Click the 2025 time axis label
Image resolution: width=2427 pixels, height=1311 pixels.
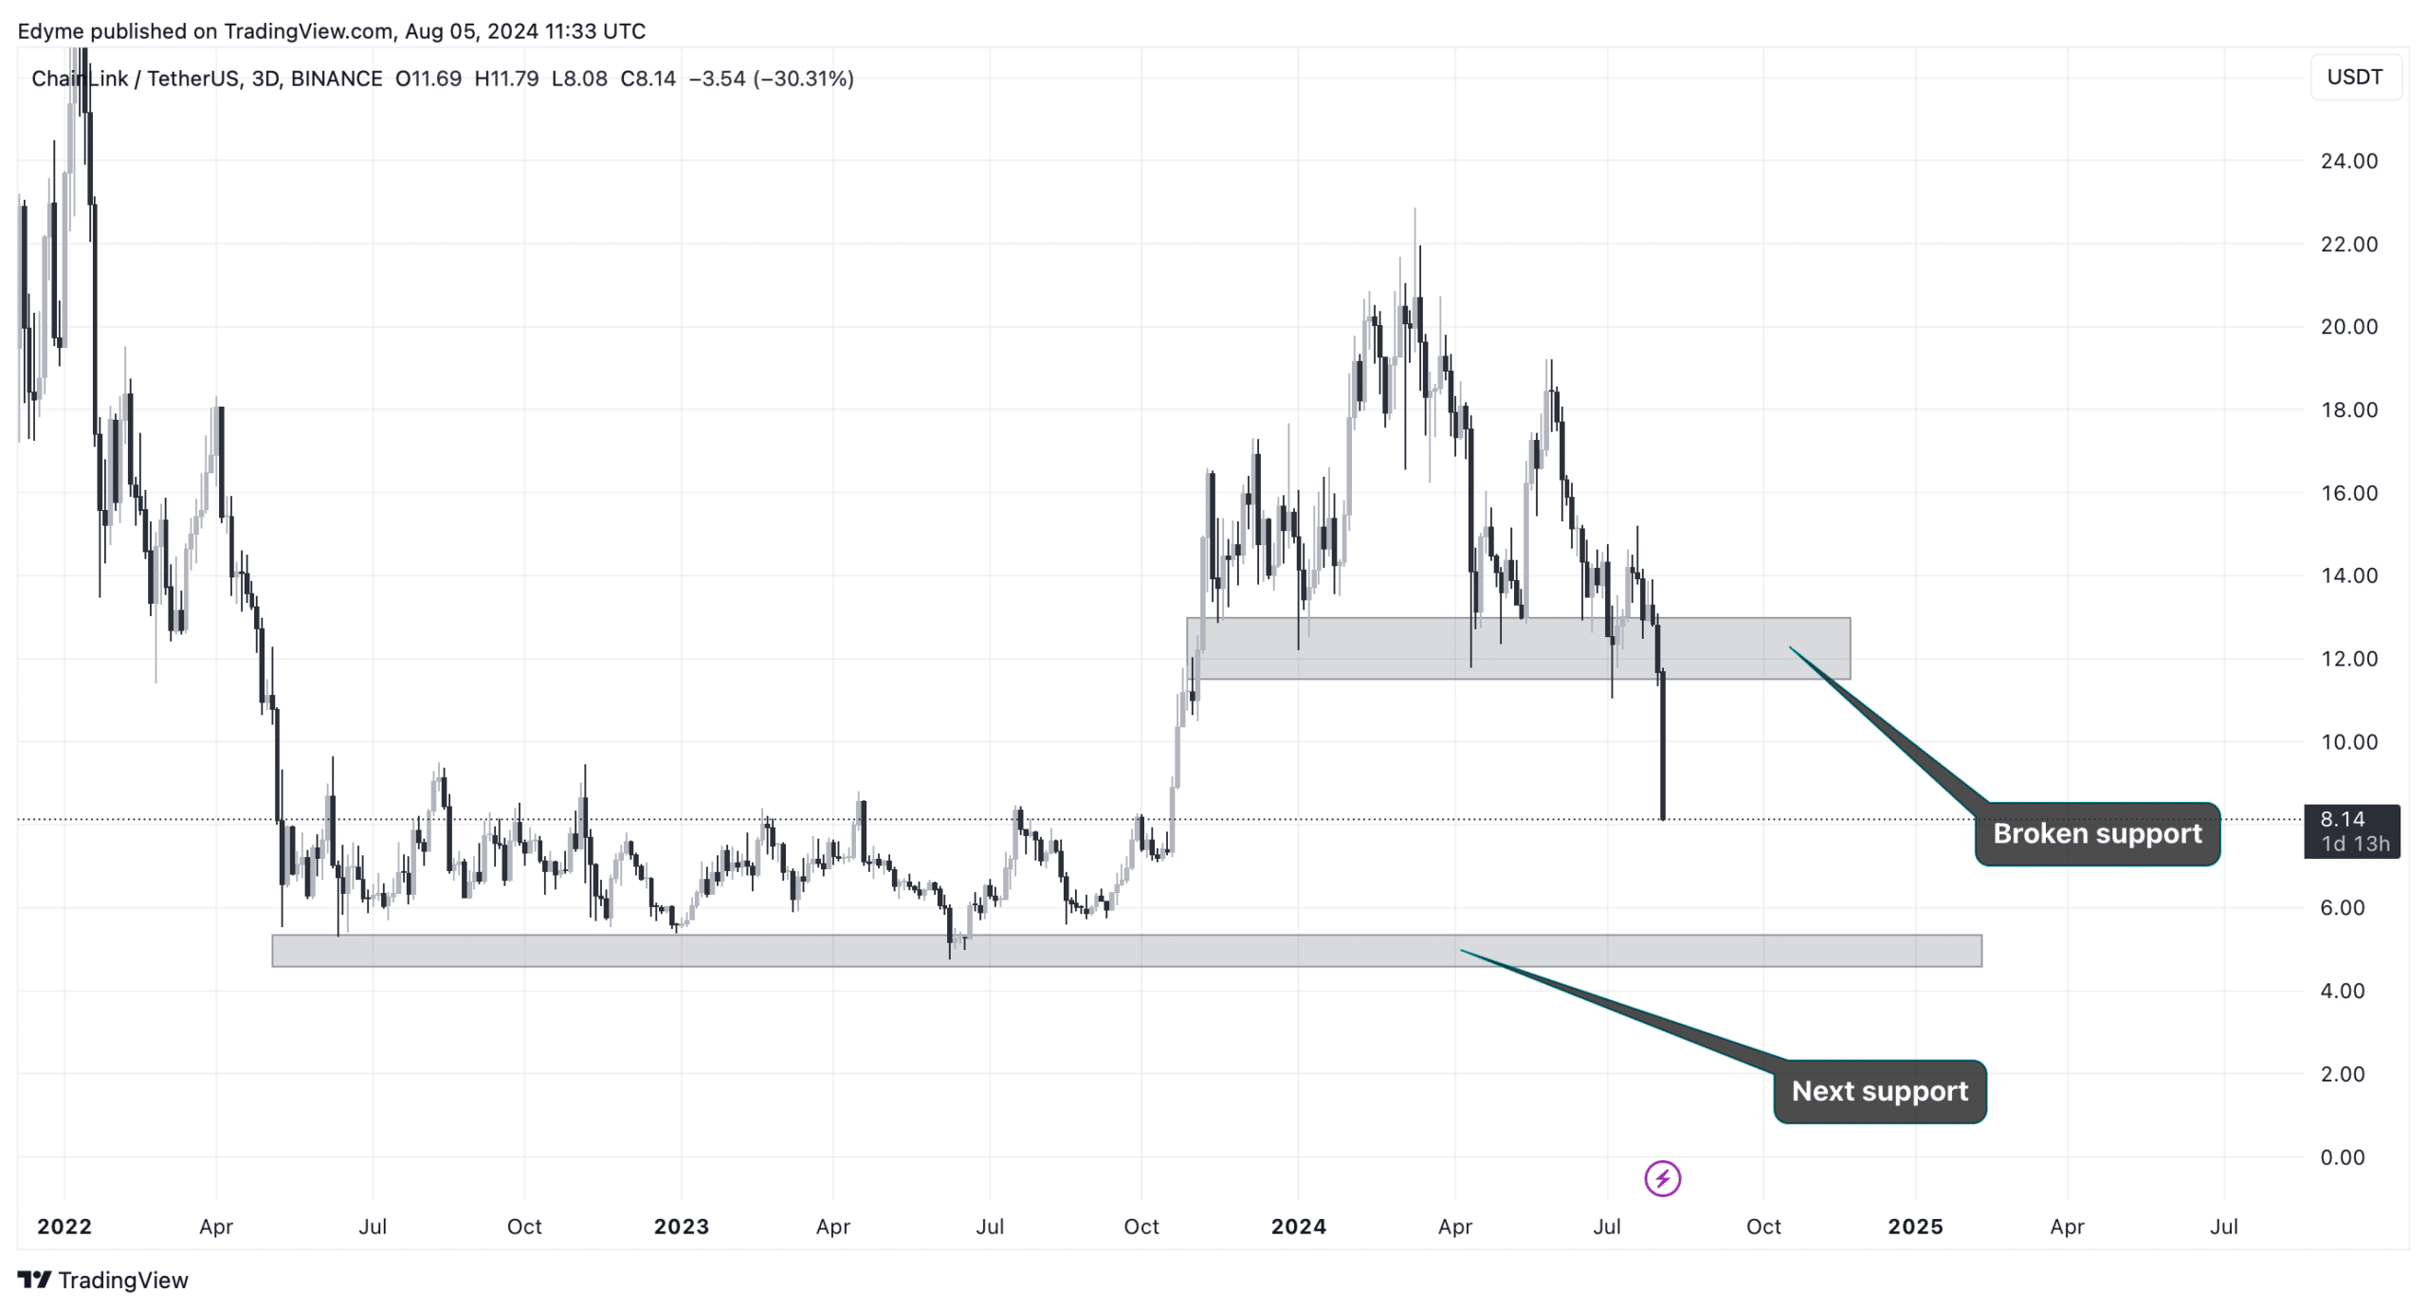pos(1916,1227)
